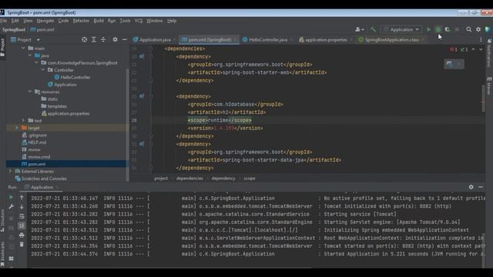This screenshot has width=493, height=277.
Task: Rerun Application in the Run panel
Action: 11,197
